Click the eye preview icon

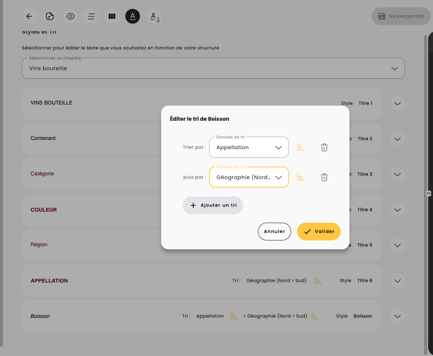71,16
